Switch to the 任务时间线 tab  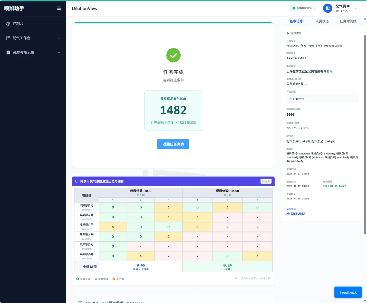tap(348, 21)
